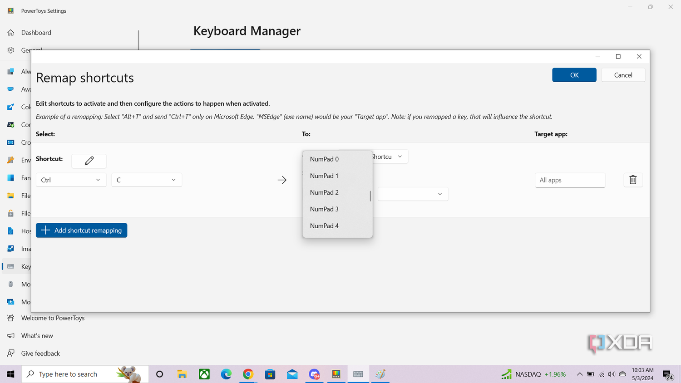Open the Awake utility from sidebar icon

[11, 89]
